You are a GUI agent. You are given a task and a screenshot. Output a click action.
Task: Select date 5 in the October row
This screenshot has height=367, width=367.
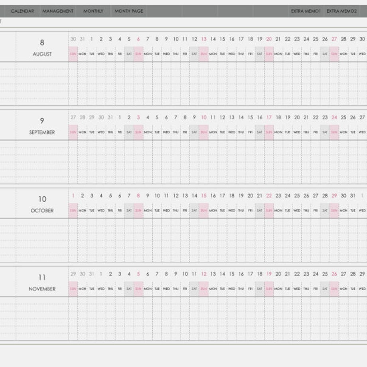[110, 196]
